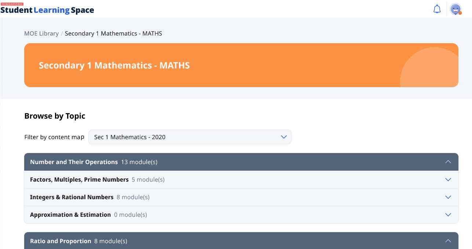
Task: Click the content map dropdown arrow
Action: pos(283,137)
